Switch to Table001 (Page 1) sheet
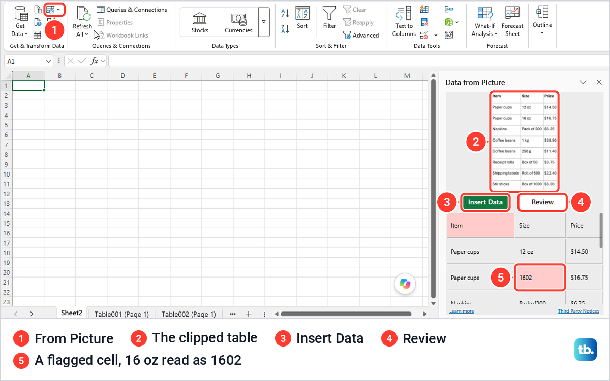Screen dimensions: 610x381 (121, 314)
